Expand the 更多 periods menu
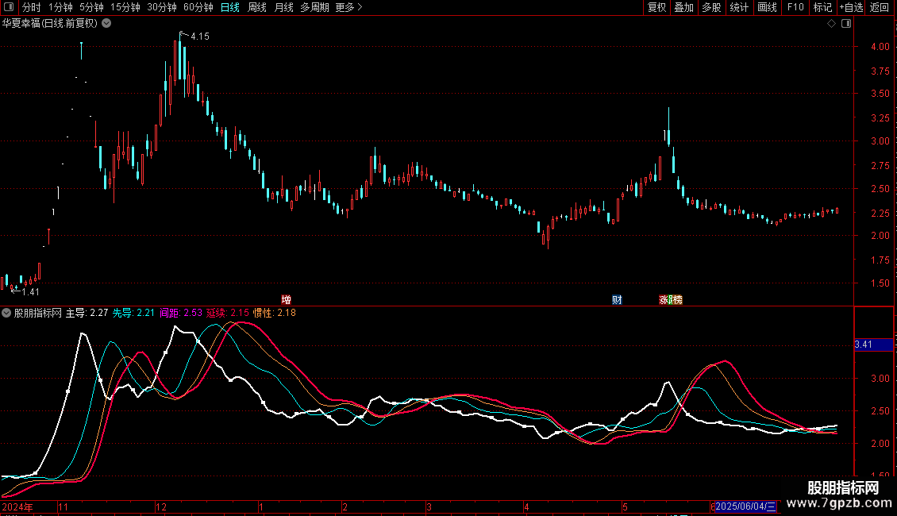This screenshot has height=516, width=897. pyautogui.click(x=348, y=7)
